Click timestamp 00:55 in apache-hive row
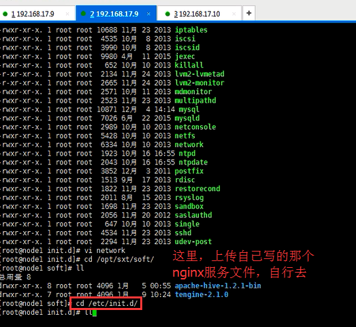Screen dimensions: 356x327 (160, 286)
